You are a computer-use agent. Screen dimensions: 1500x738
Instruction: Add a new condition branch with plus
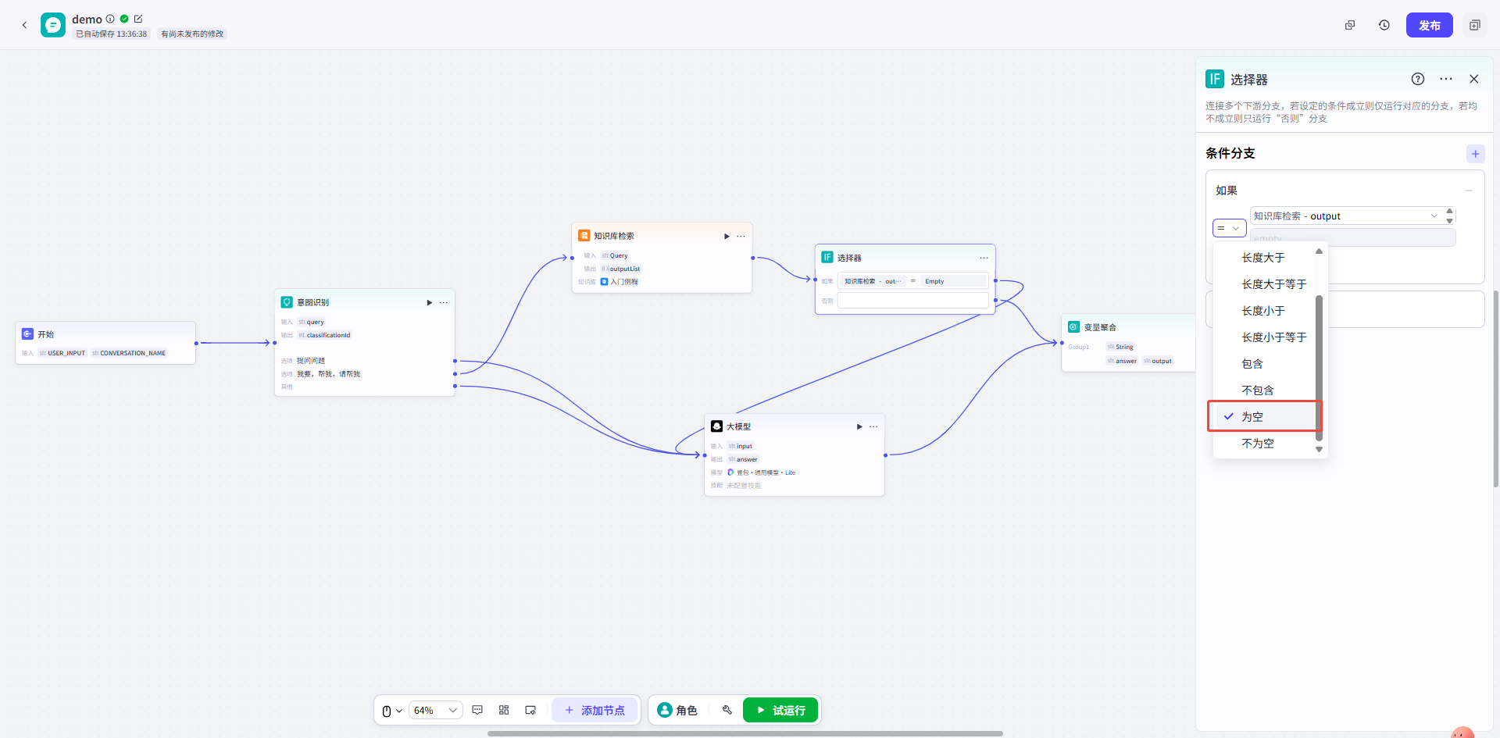(1474, 154)
